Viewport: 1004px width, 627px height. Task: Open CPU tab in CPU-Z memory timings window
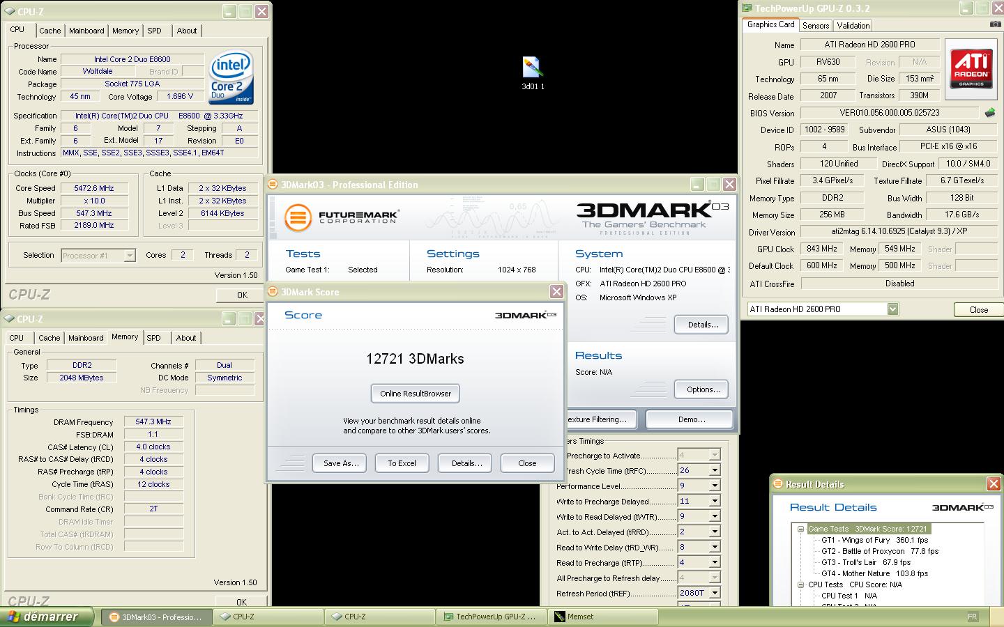coord(17,338)
